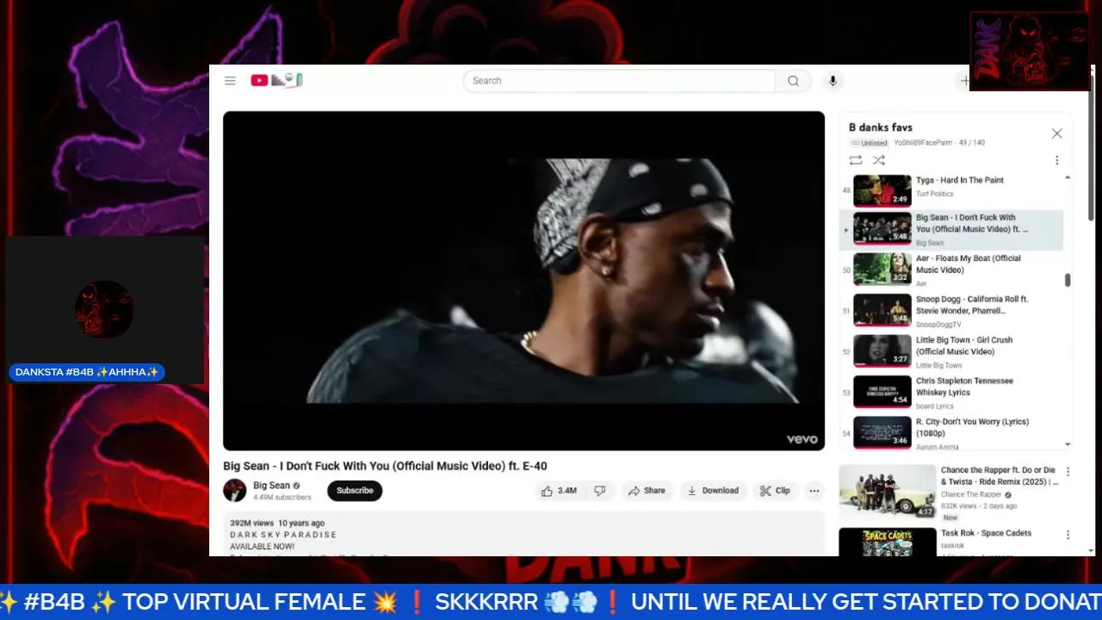The height and width of the screenshot is (620, 1102).
Task: Subscribe to Big Sean channel
Action: pos(355,491)
